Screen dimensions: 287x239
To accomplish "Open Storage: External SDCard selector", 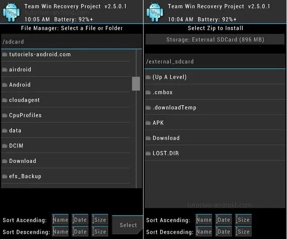I will coord(215,39).
